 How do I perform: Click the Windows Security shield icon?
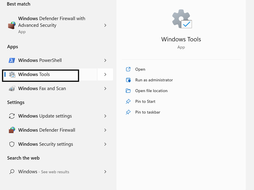pyautogui.click(x=12, y=144)
